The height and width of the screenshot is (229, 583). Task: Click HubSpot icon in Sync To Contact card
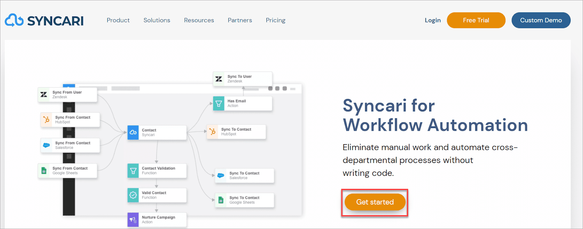point(212,131)
